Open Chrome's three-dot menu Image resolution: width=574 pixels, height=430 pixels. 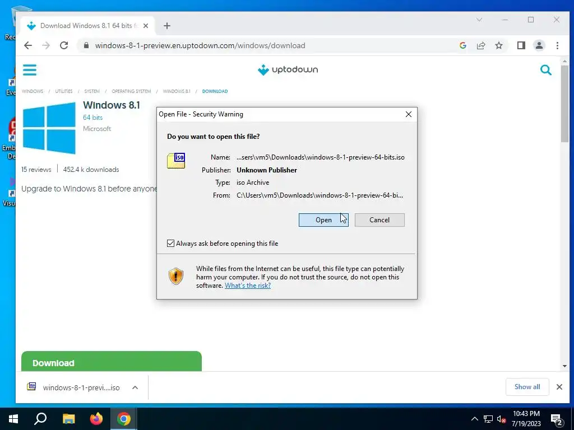coord(557,45)
